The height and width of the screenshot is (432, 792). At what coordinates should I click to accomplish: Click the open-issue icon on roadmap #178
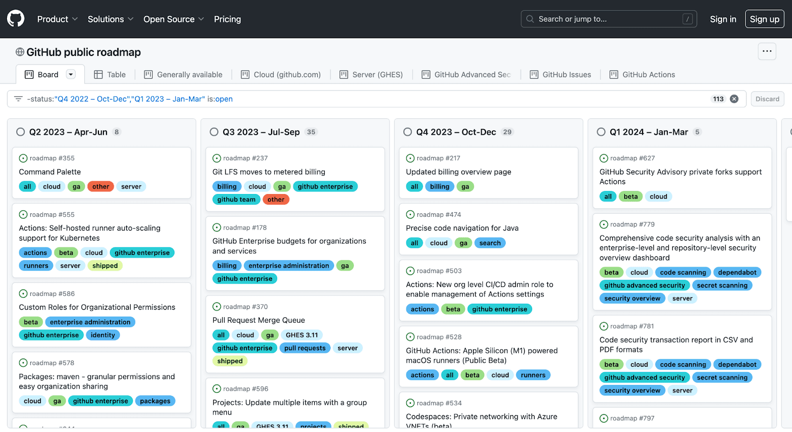(x=217, y=228)
